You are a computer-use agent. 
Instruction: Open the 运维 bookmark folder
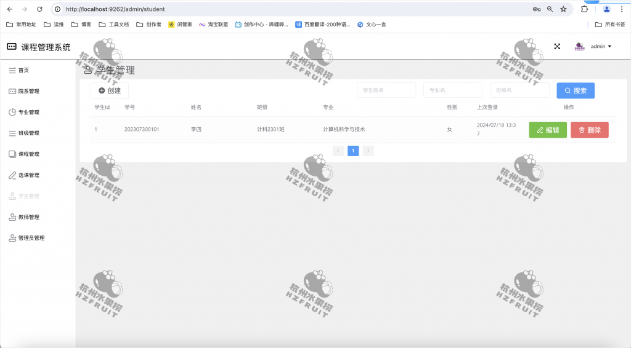click(x=54, y=25)
